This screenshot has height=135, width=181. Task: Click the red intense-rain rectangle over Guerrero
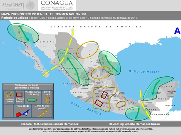[99, 103]
